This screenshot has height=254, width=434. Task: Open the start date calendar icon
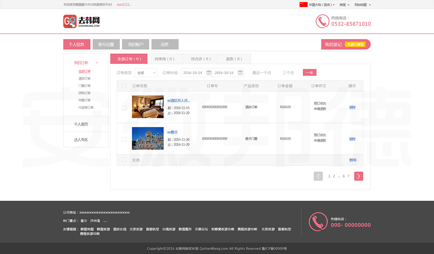click(209, 73)
